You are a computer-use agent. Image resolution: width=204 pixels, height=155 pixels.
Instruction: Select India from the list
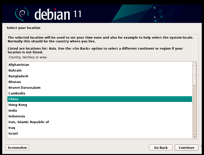tap(100, 111)
